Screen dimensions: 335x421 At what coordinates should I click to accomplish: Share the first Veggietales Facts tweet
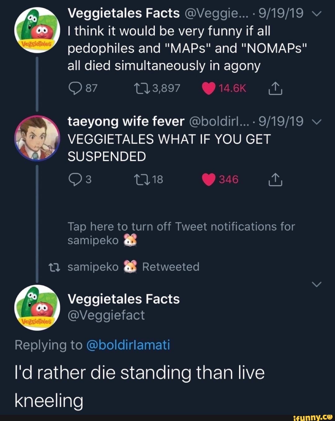click(x=275, y=89)
